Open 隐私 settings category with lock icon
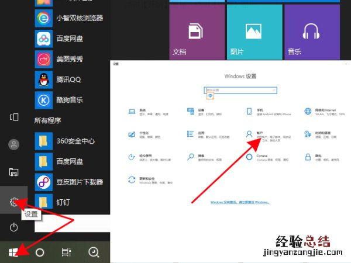The image size is (351, 263). (x=322, y=157)
